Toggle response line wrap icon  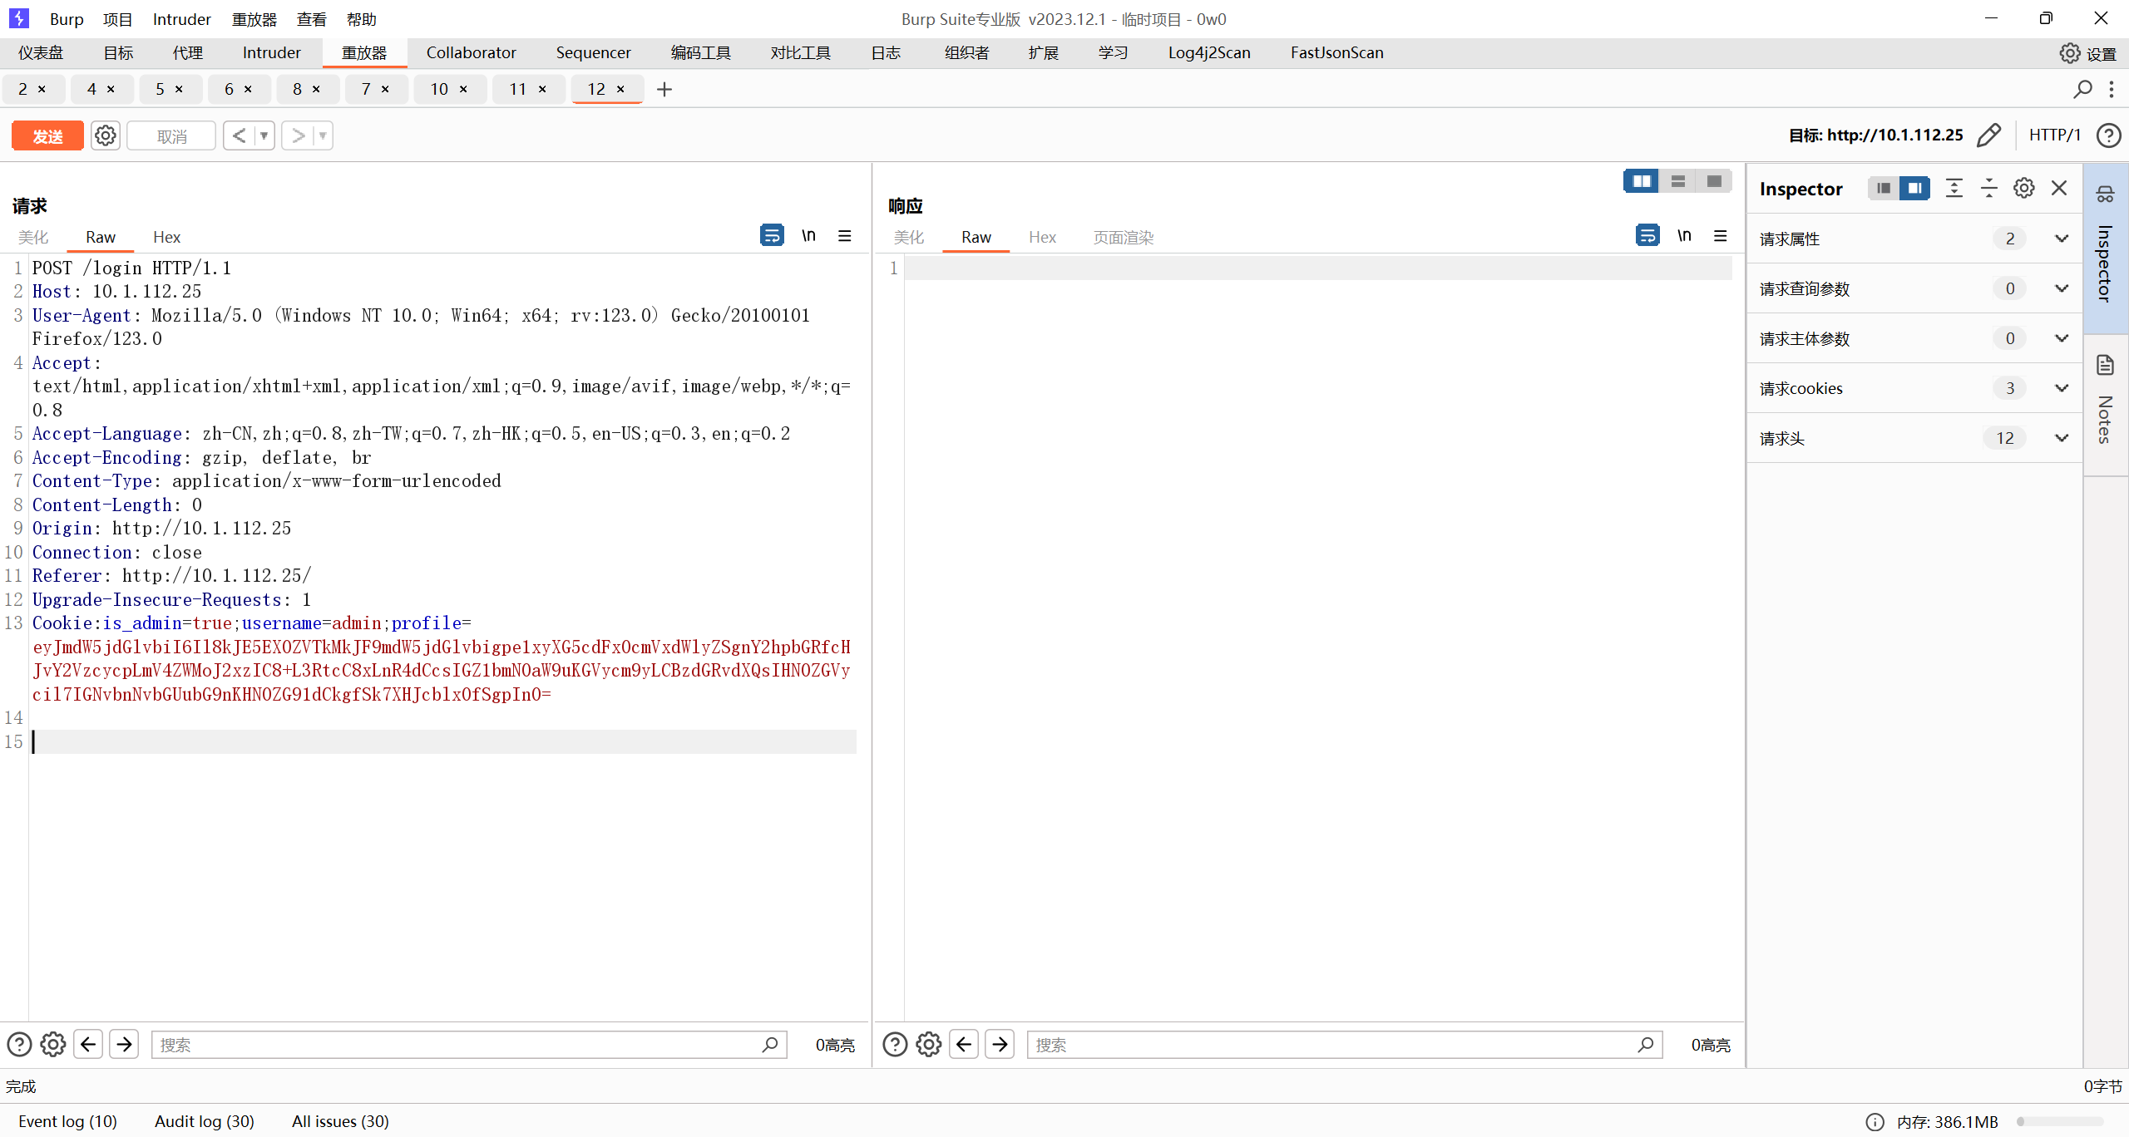(1647, 235)
